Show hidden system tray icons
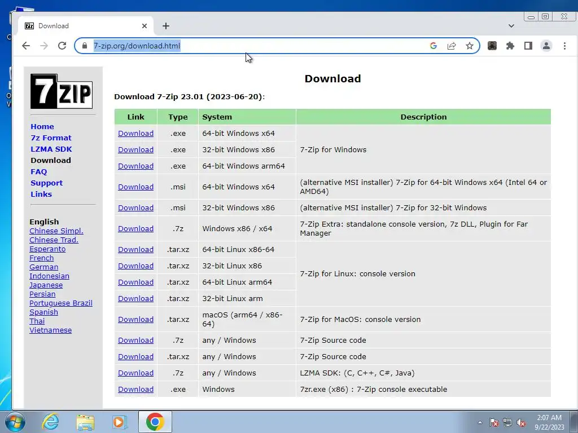This screenshot has width=578, height=433. tap(480, 422)
